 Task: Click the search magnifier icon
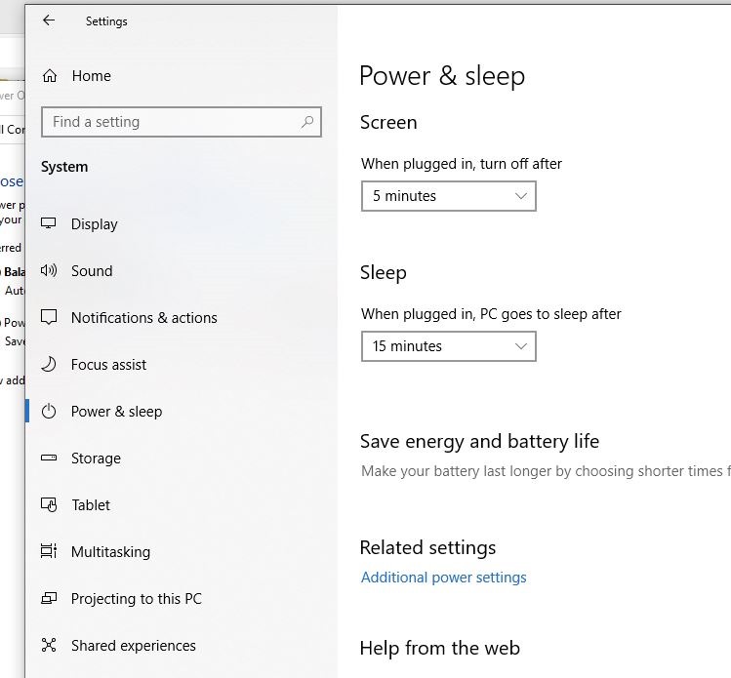[x=307, y=122]
